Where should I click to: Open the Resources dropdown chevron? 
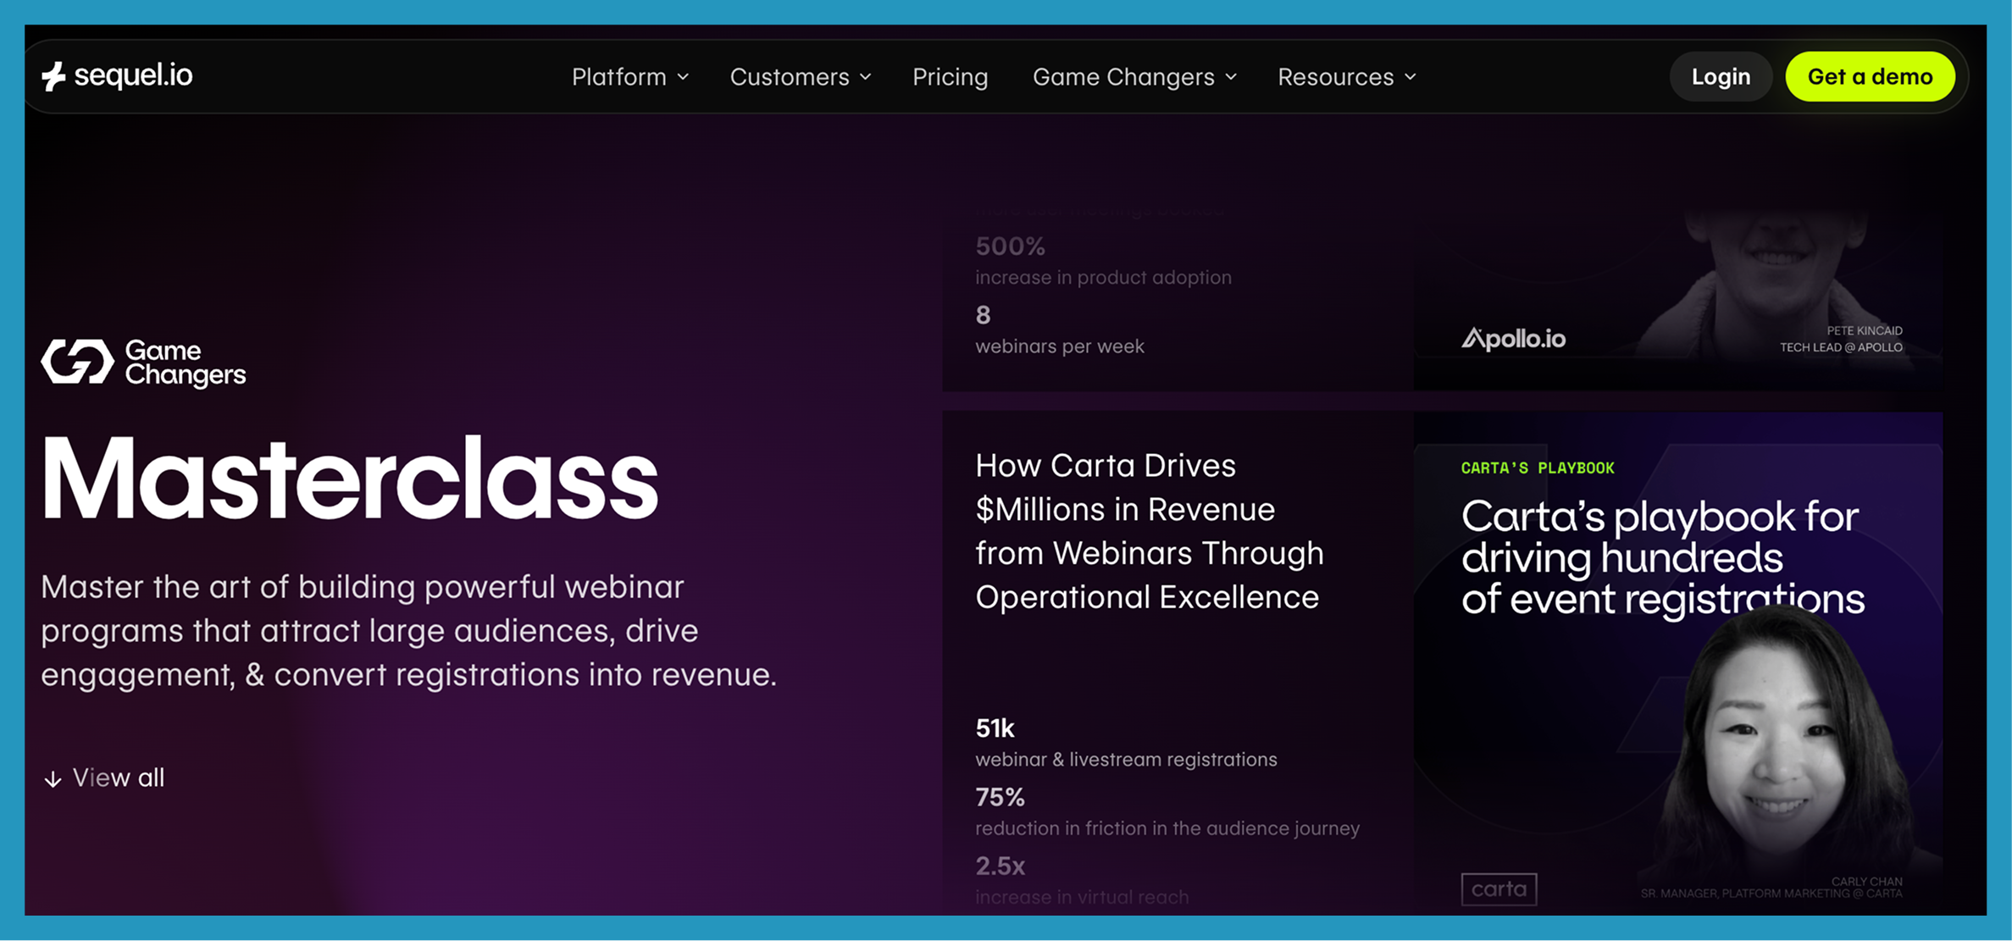(x=1411, y=77)
